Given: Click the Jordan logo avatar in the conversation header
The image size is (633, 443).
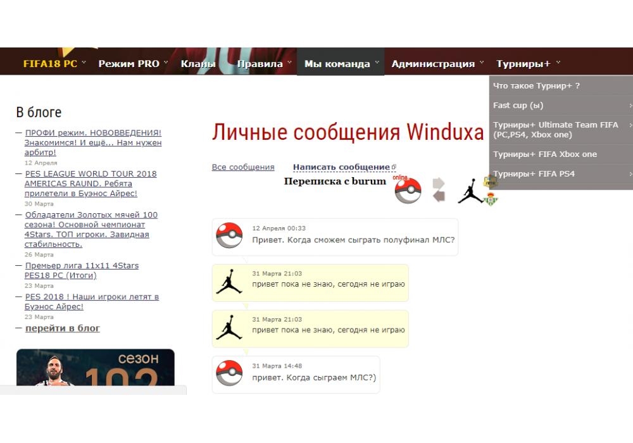Looking at the screenshot, I should click(470, 190).
